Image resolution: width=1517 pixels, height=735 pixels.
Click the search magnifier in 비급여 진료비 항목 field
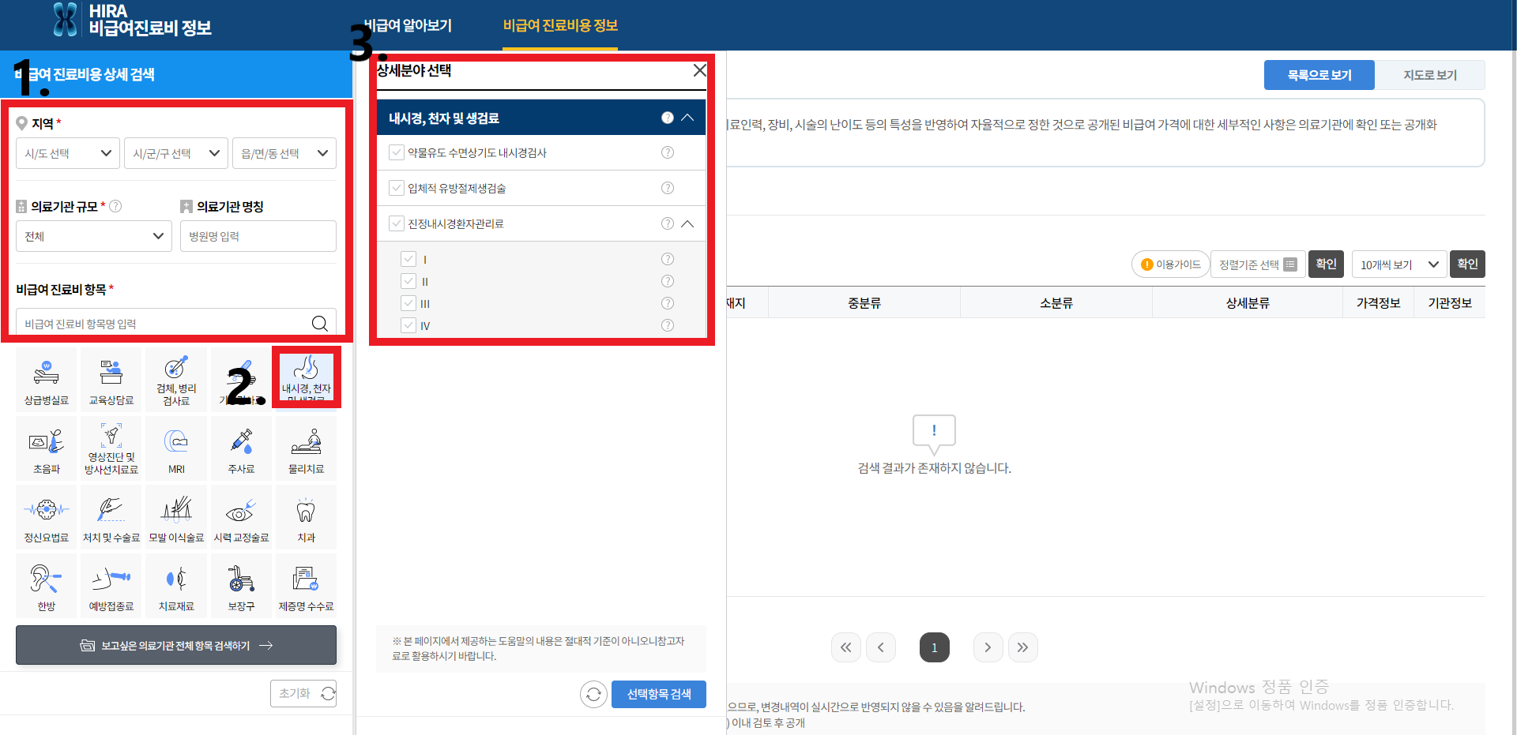(x=319, y=323)
